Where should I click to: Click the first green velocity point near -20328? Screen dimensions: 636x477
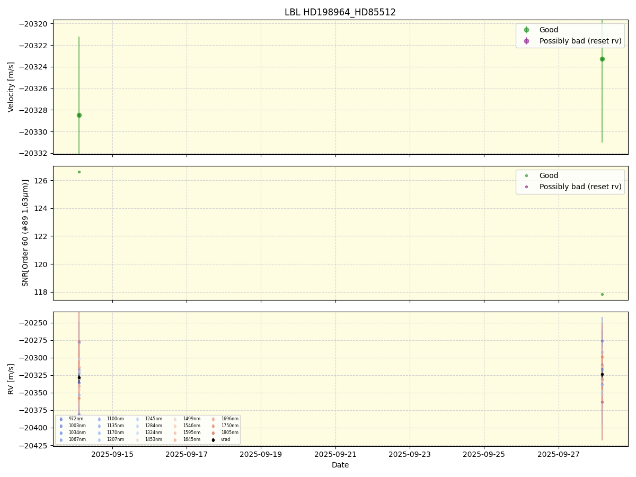coord(79,115)
